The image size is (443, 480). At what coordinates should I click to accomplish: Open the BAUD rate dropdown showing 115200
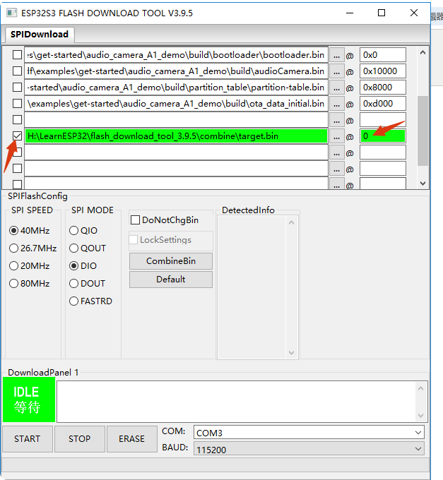[x=309, y=449]
